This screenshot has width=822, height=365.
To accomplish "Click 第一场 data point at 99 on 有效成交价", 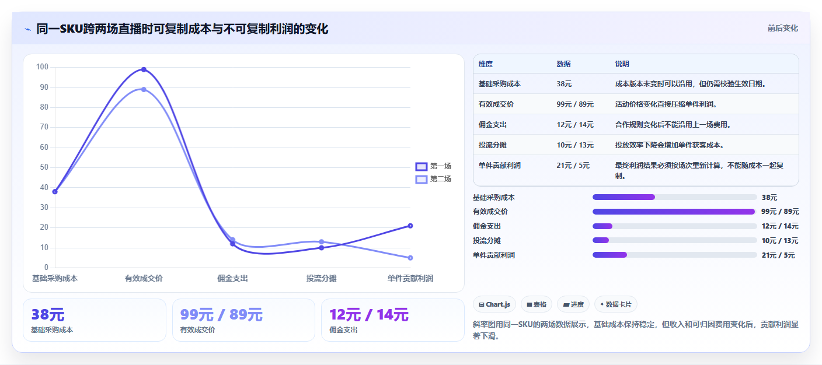I will pos(144,69).
